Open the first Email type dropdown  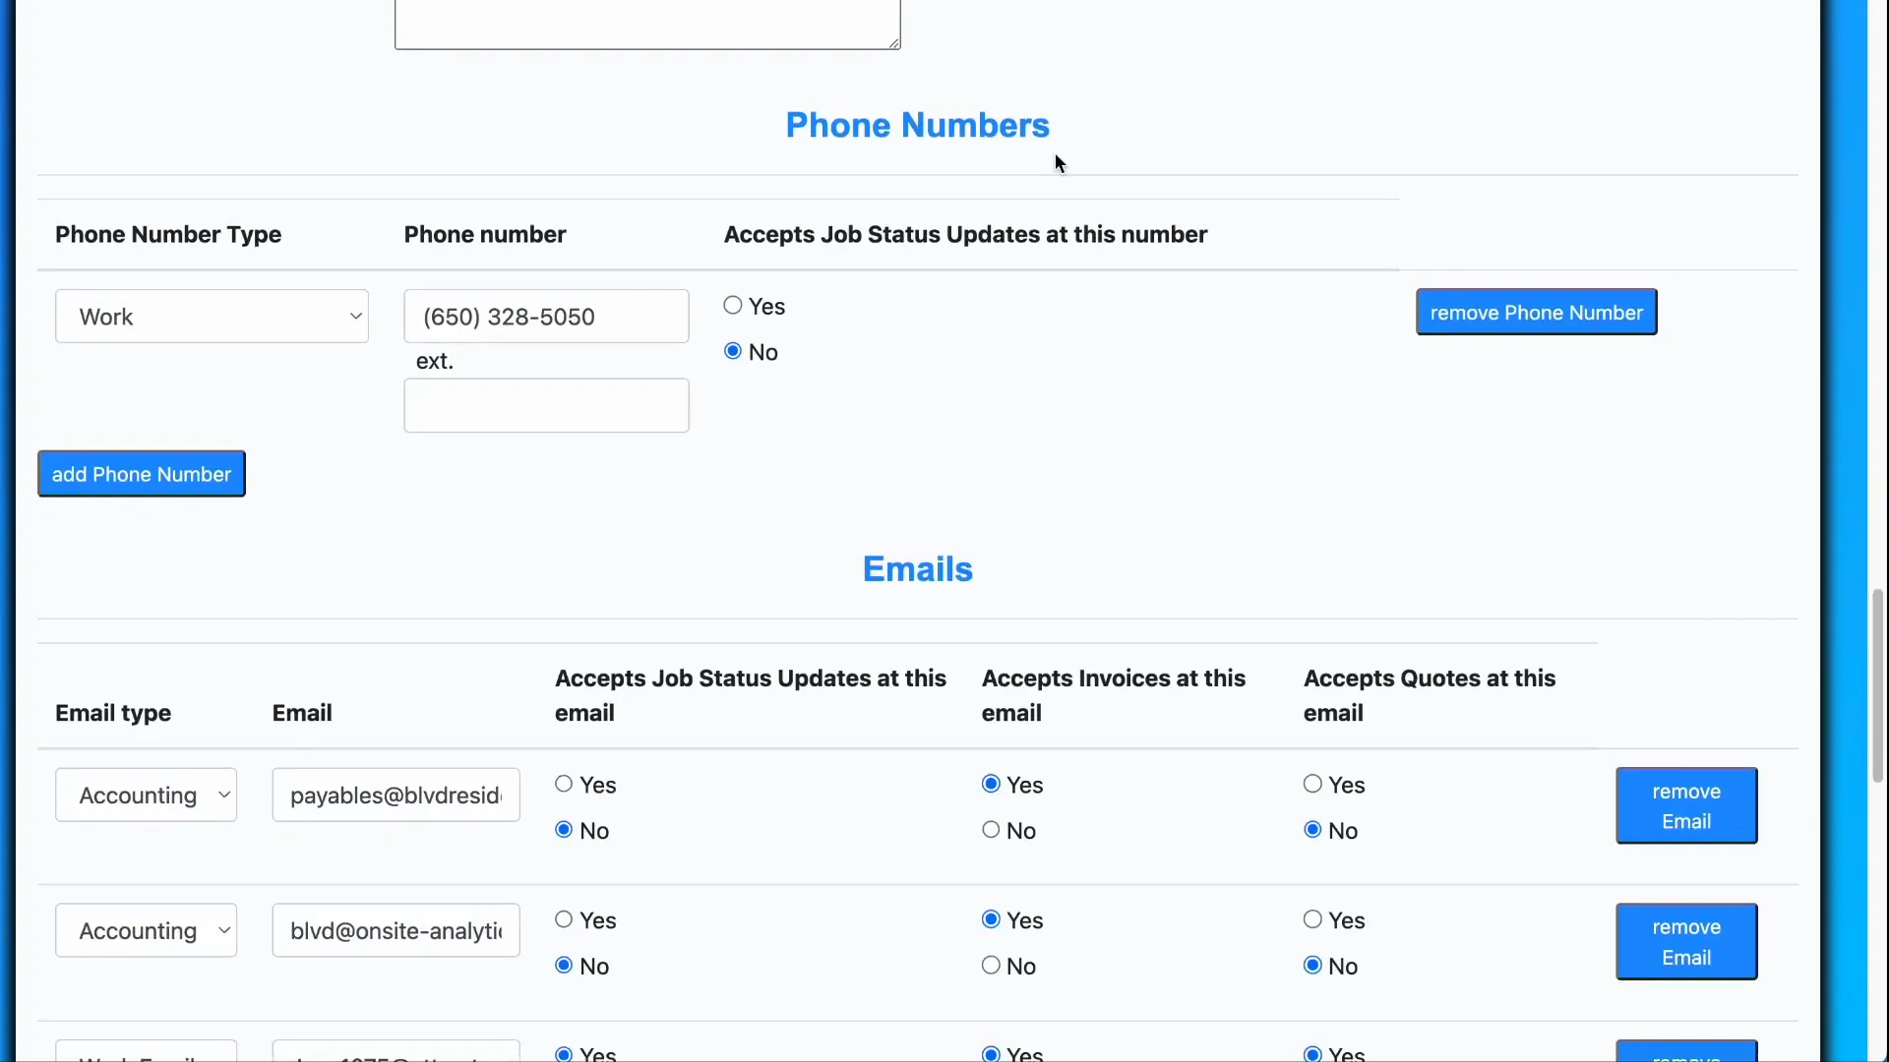146,795
